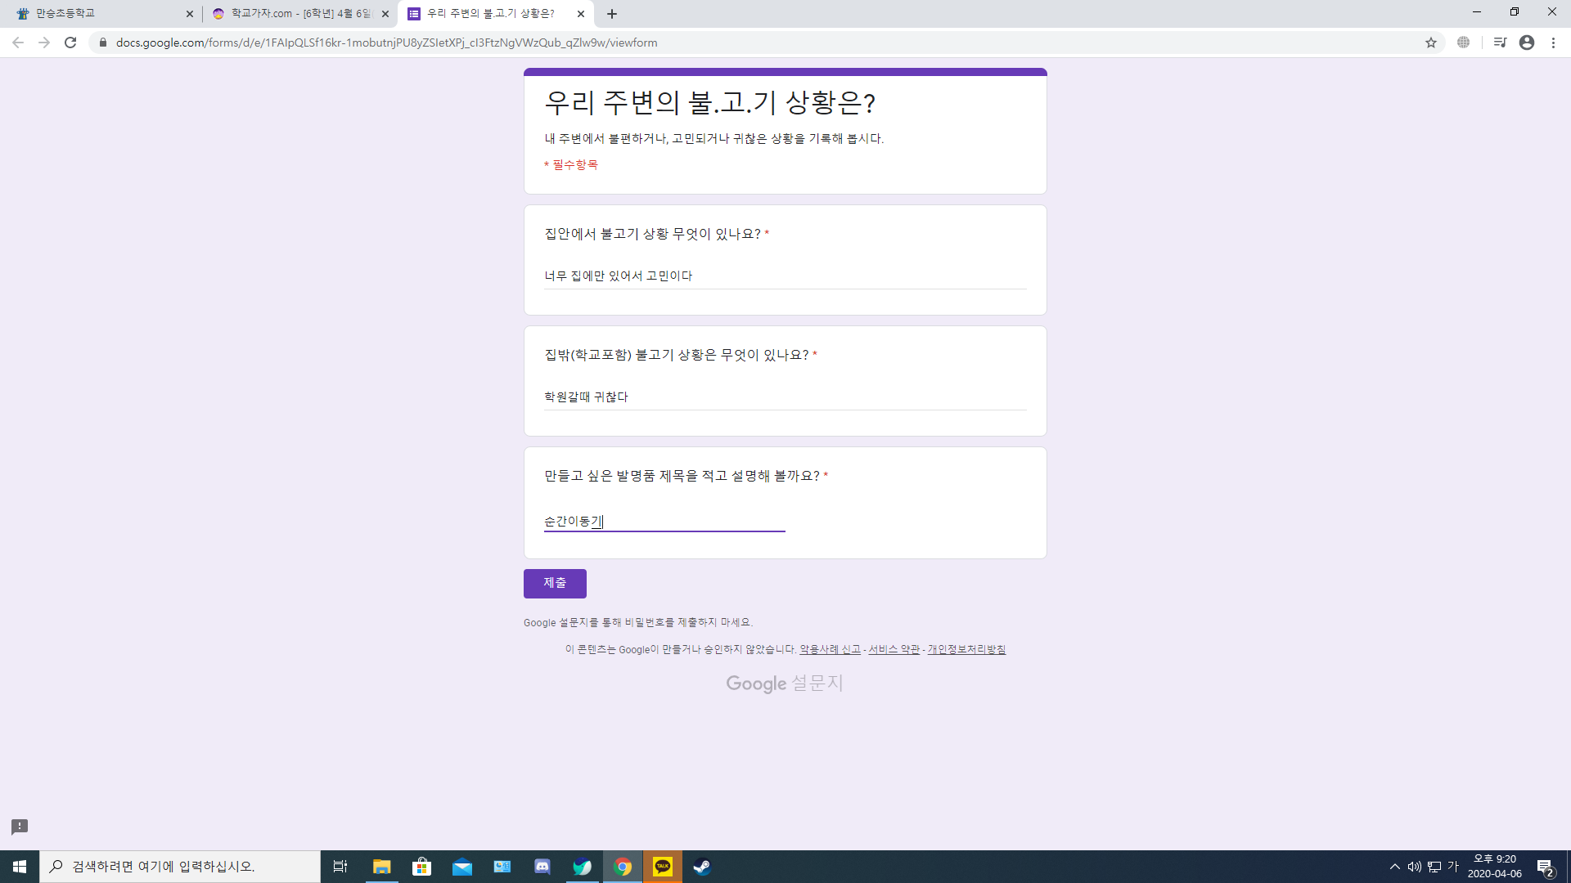Click the address bar URL
This screenshot has height=883, width=1571.
[386, 43]
